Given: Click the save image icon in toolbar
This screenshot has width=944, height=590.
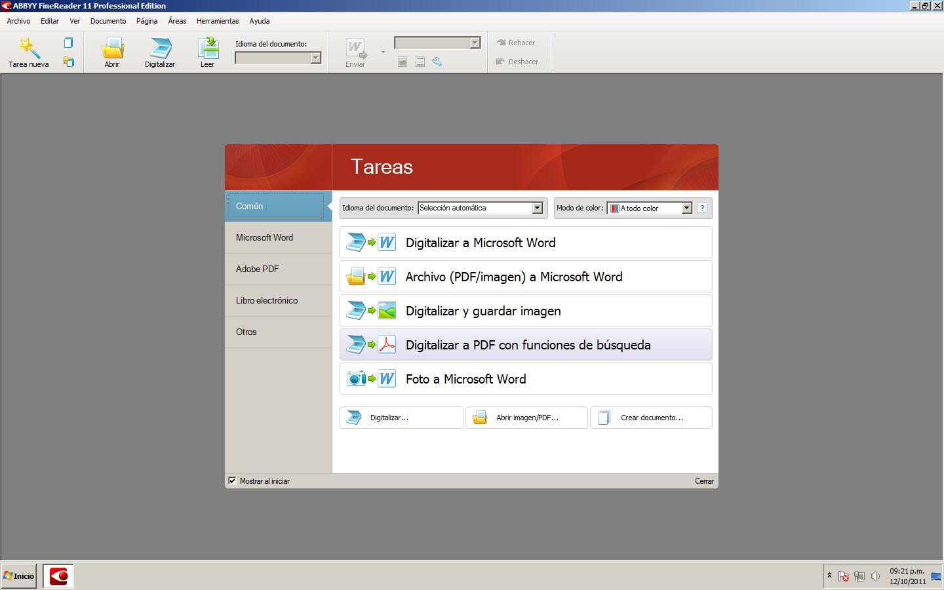Looking at the screenshot, I should 403,62.
